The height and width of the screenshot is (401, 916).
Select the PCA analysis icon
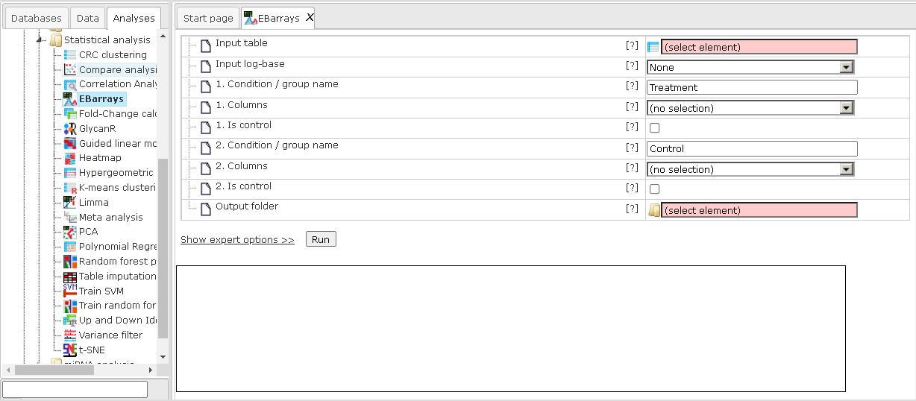(x=70, y=232)
